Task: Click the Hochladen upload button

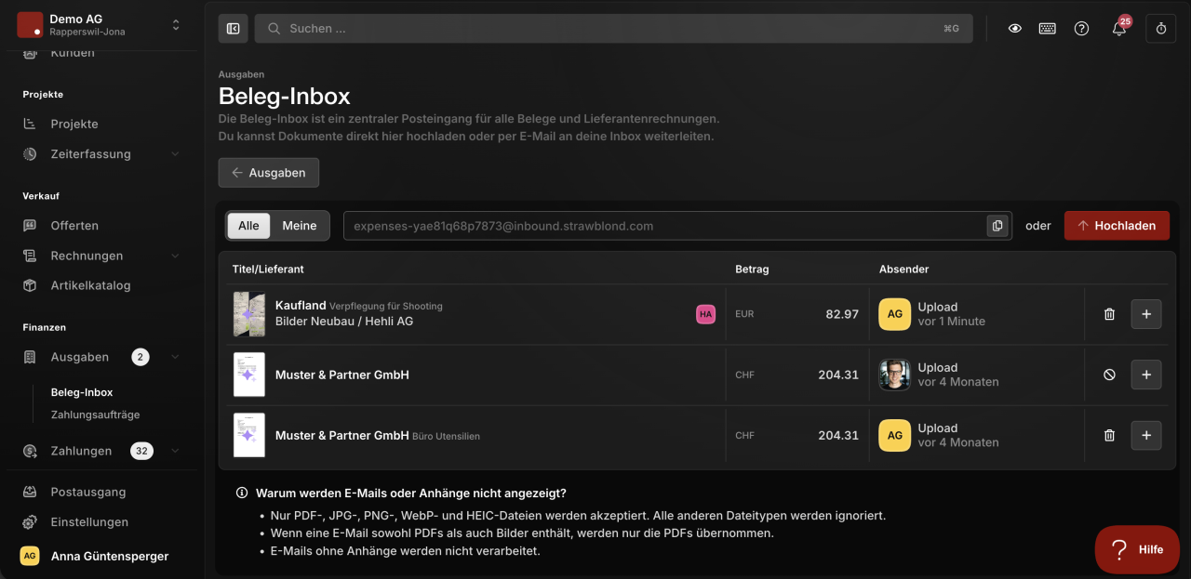Action: point(1117,226)
